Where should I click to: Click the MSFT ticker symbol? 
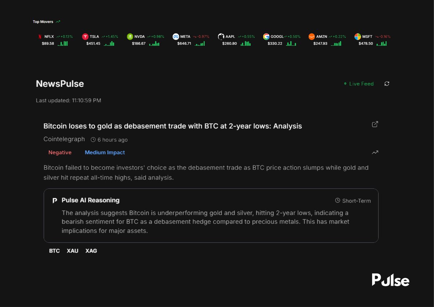(x=367, y=37)
